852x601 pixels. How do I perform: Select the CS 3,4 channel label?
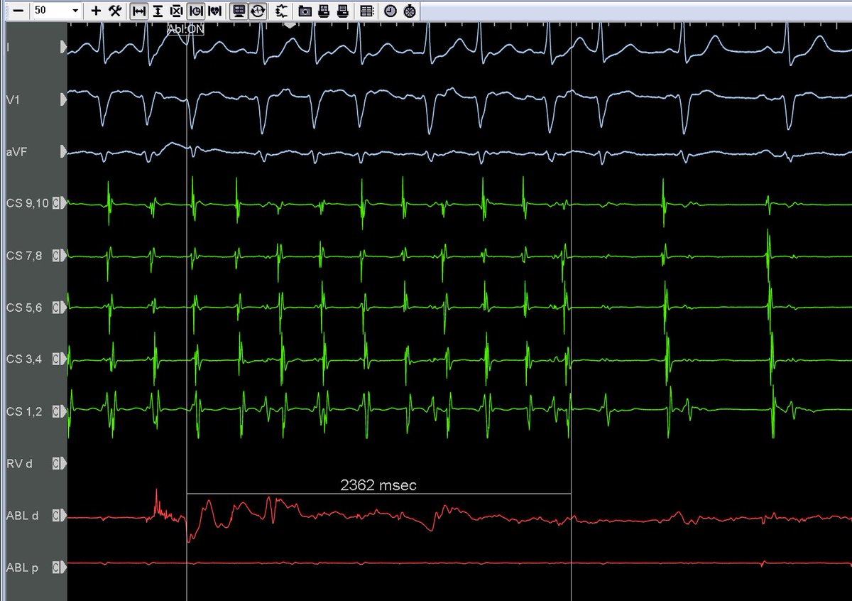[x=23, y=359]
